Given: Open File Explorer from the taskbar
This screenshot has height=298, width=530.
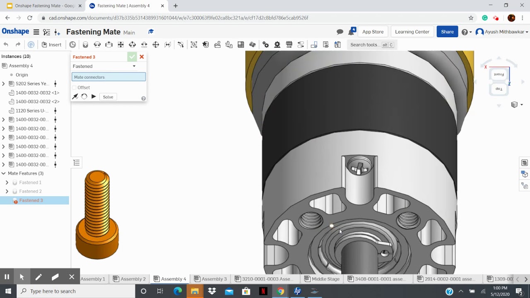Looking at the screenshot, I should coord(195,291).
